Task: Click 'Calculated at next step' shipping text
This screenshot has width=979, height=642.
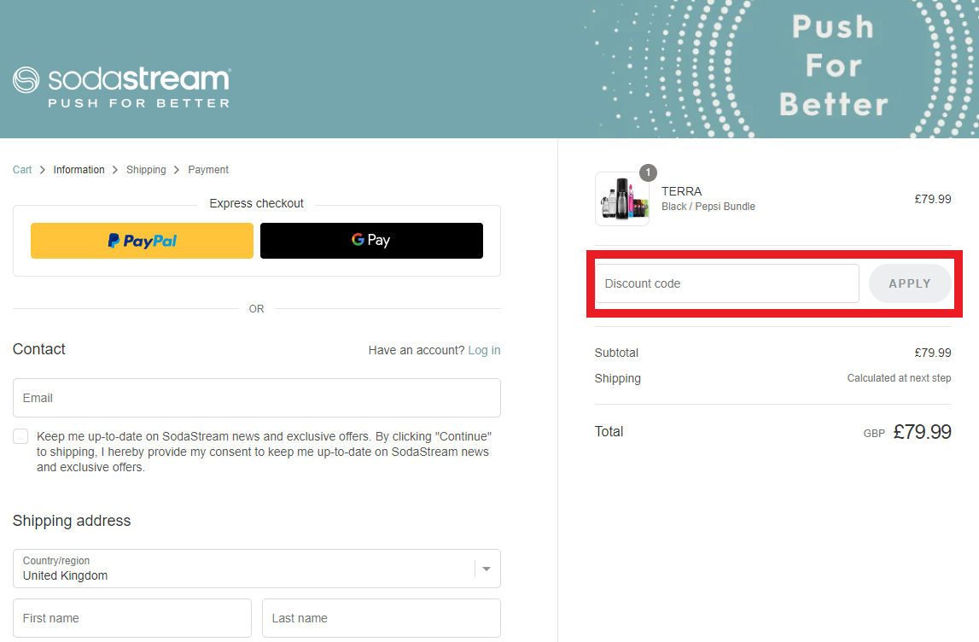Action: tap(899, 378)
